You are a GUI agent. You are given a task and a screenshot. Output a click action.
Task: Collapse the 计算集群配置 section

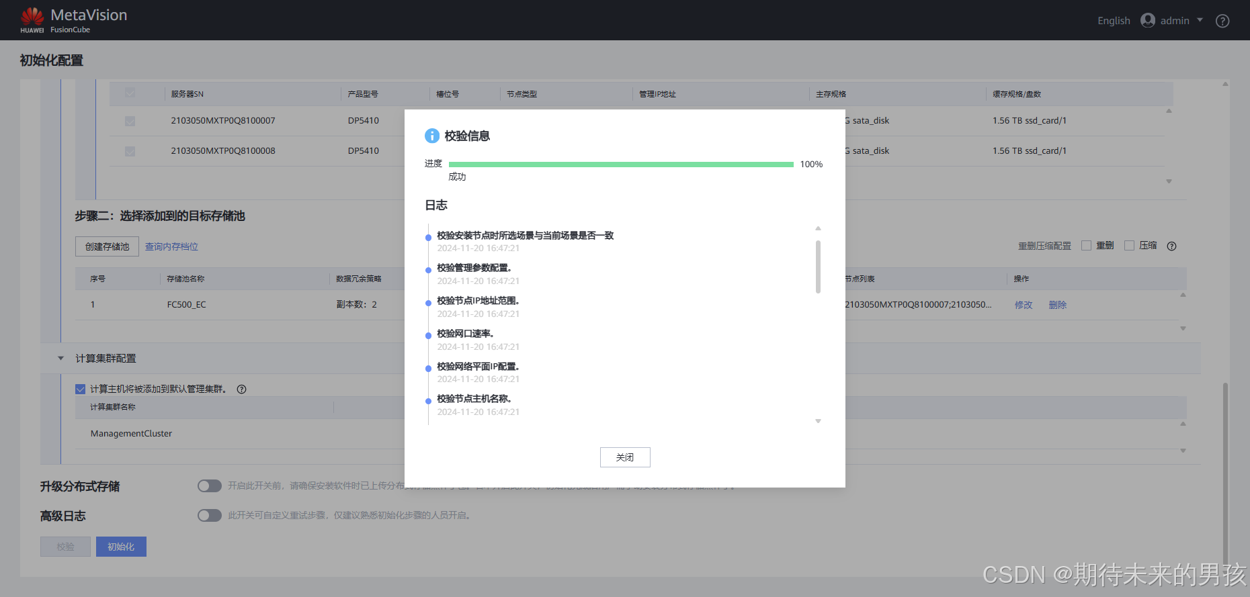tap(60, 359)
